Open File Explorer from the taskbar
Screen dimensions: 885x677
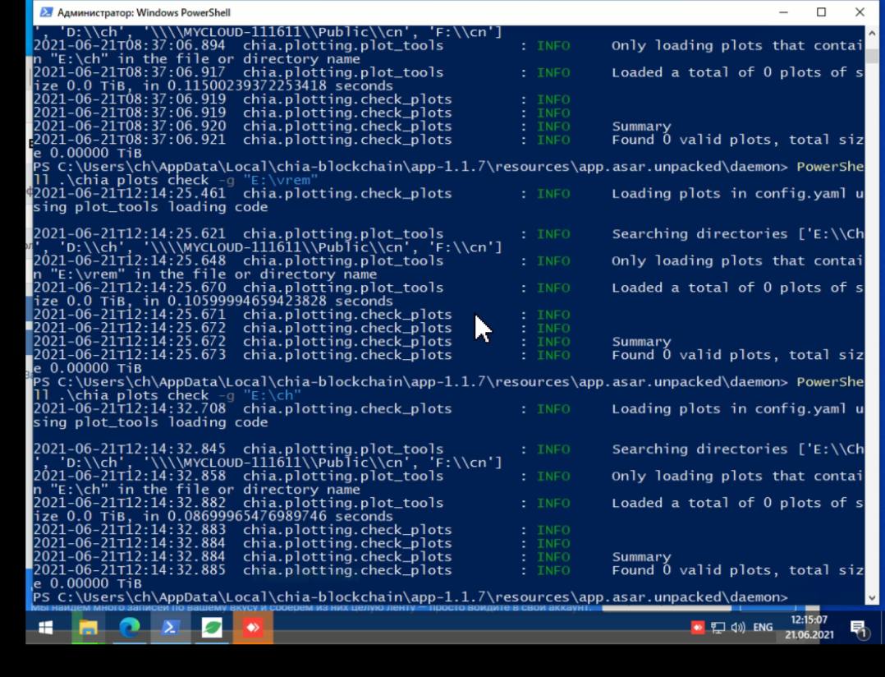(x=89, y=628)
